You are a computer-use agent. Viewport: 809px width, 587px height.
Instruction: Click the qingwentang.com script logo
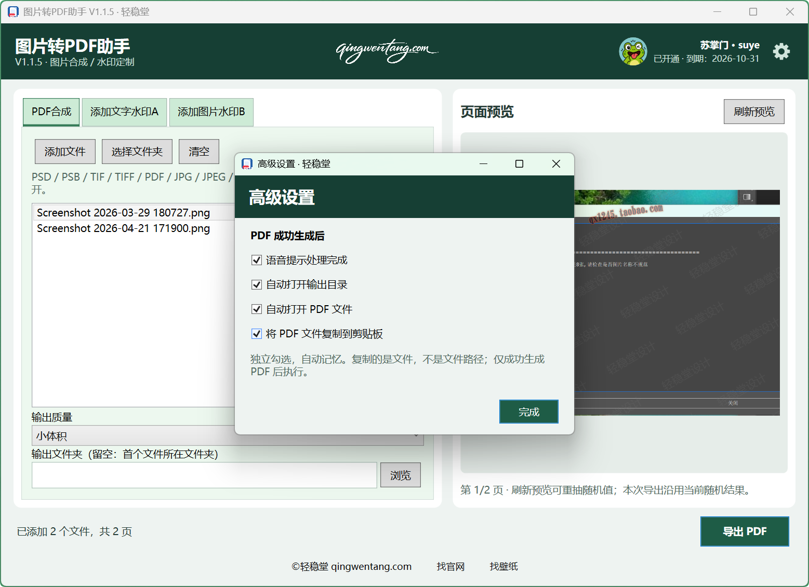[x=387, y=51]
